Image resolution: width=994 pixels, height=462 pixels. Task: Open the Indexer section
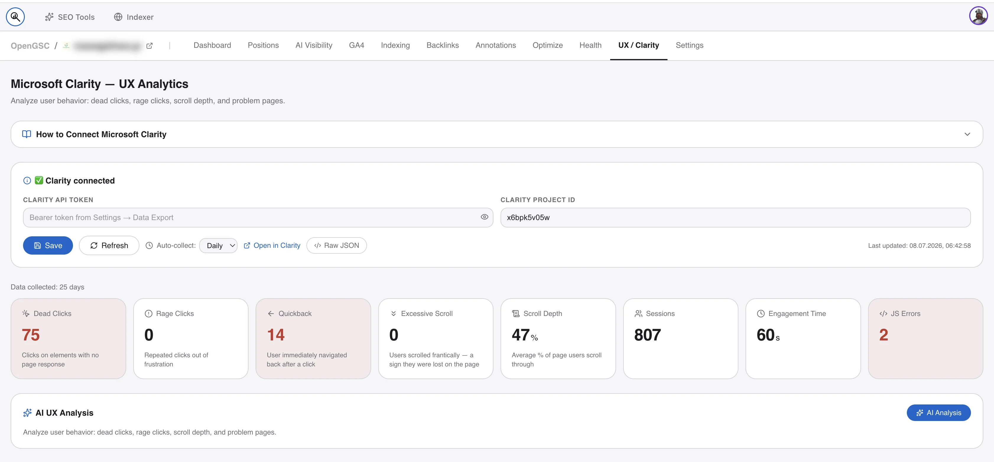click(x=134, y=17)
